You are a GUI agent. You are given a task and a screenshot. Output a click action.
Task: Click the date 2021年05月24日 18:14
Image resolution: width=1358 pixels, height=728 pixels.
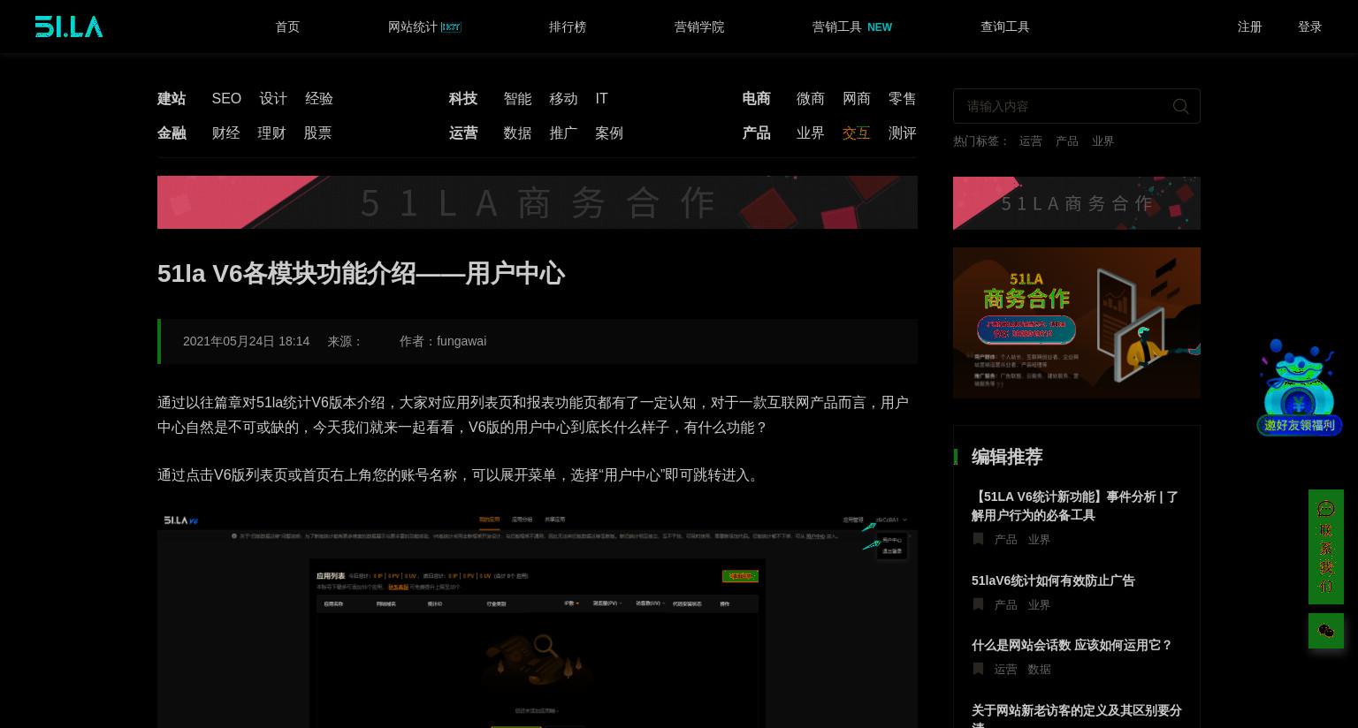pos(246,341)
